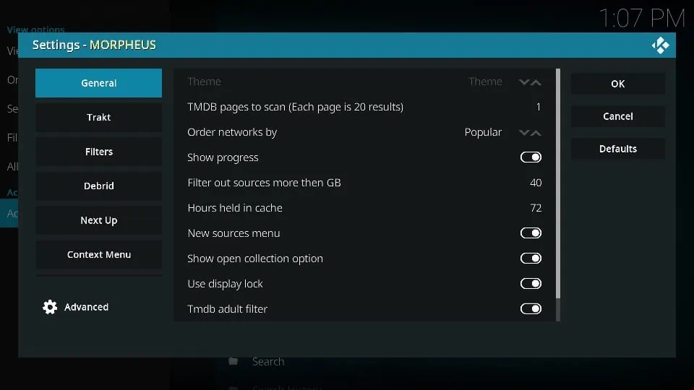Confirm settings with the OK button

[618, 84]
